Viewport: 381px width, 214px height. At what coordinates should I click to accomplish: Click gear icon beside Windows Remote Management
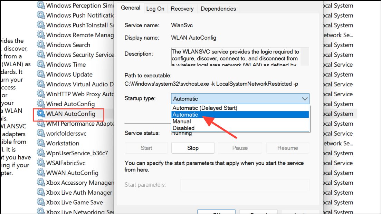41,35
